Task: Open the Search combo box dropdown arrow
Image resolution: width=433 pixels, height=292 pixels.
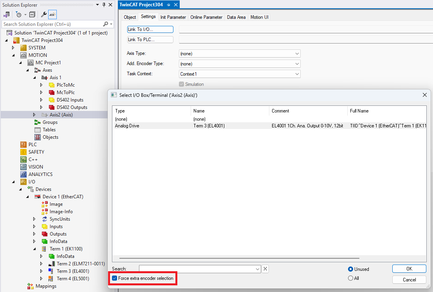Action: coord(257,269)
